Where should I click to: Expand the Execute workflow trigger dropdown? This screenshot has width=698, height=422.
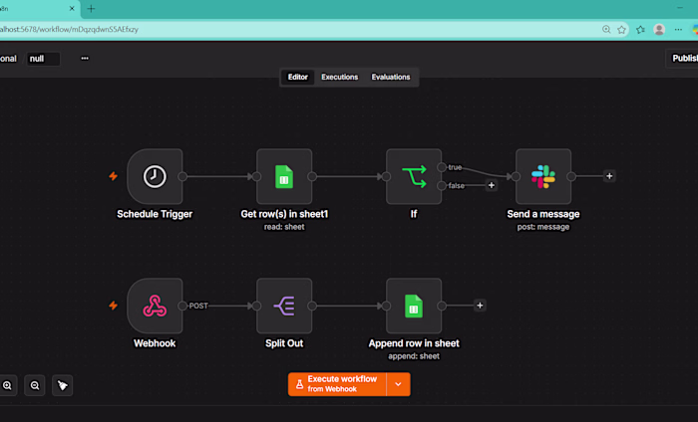(x=399, y=384)
